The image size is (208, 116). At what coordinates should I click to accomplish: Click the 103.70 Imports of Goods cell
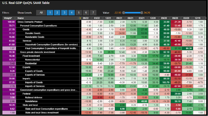coord(165,82)
